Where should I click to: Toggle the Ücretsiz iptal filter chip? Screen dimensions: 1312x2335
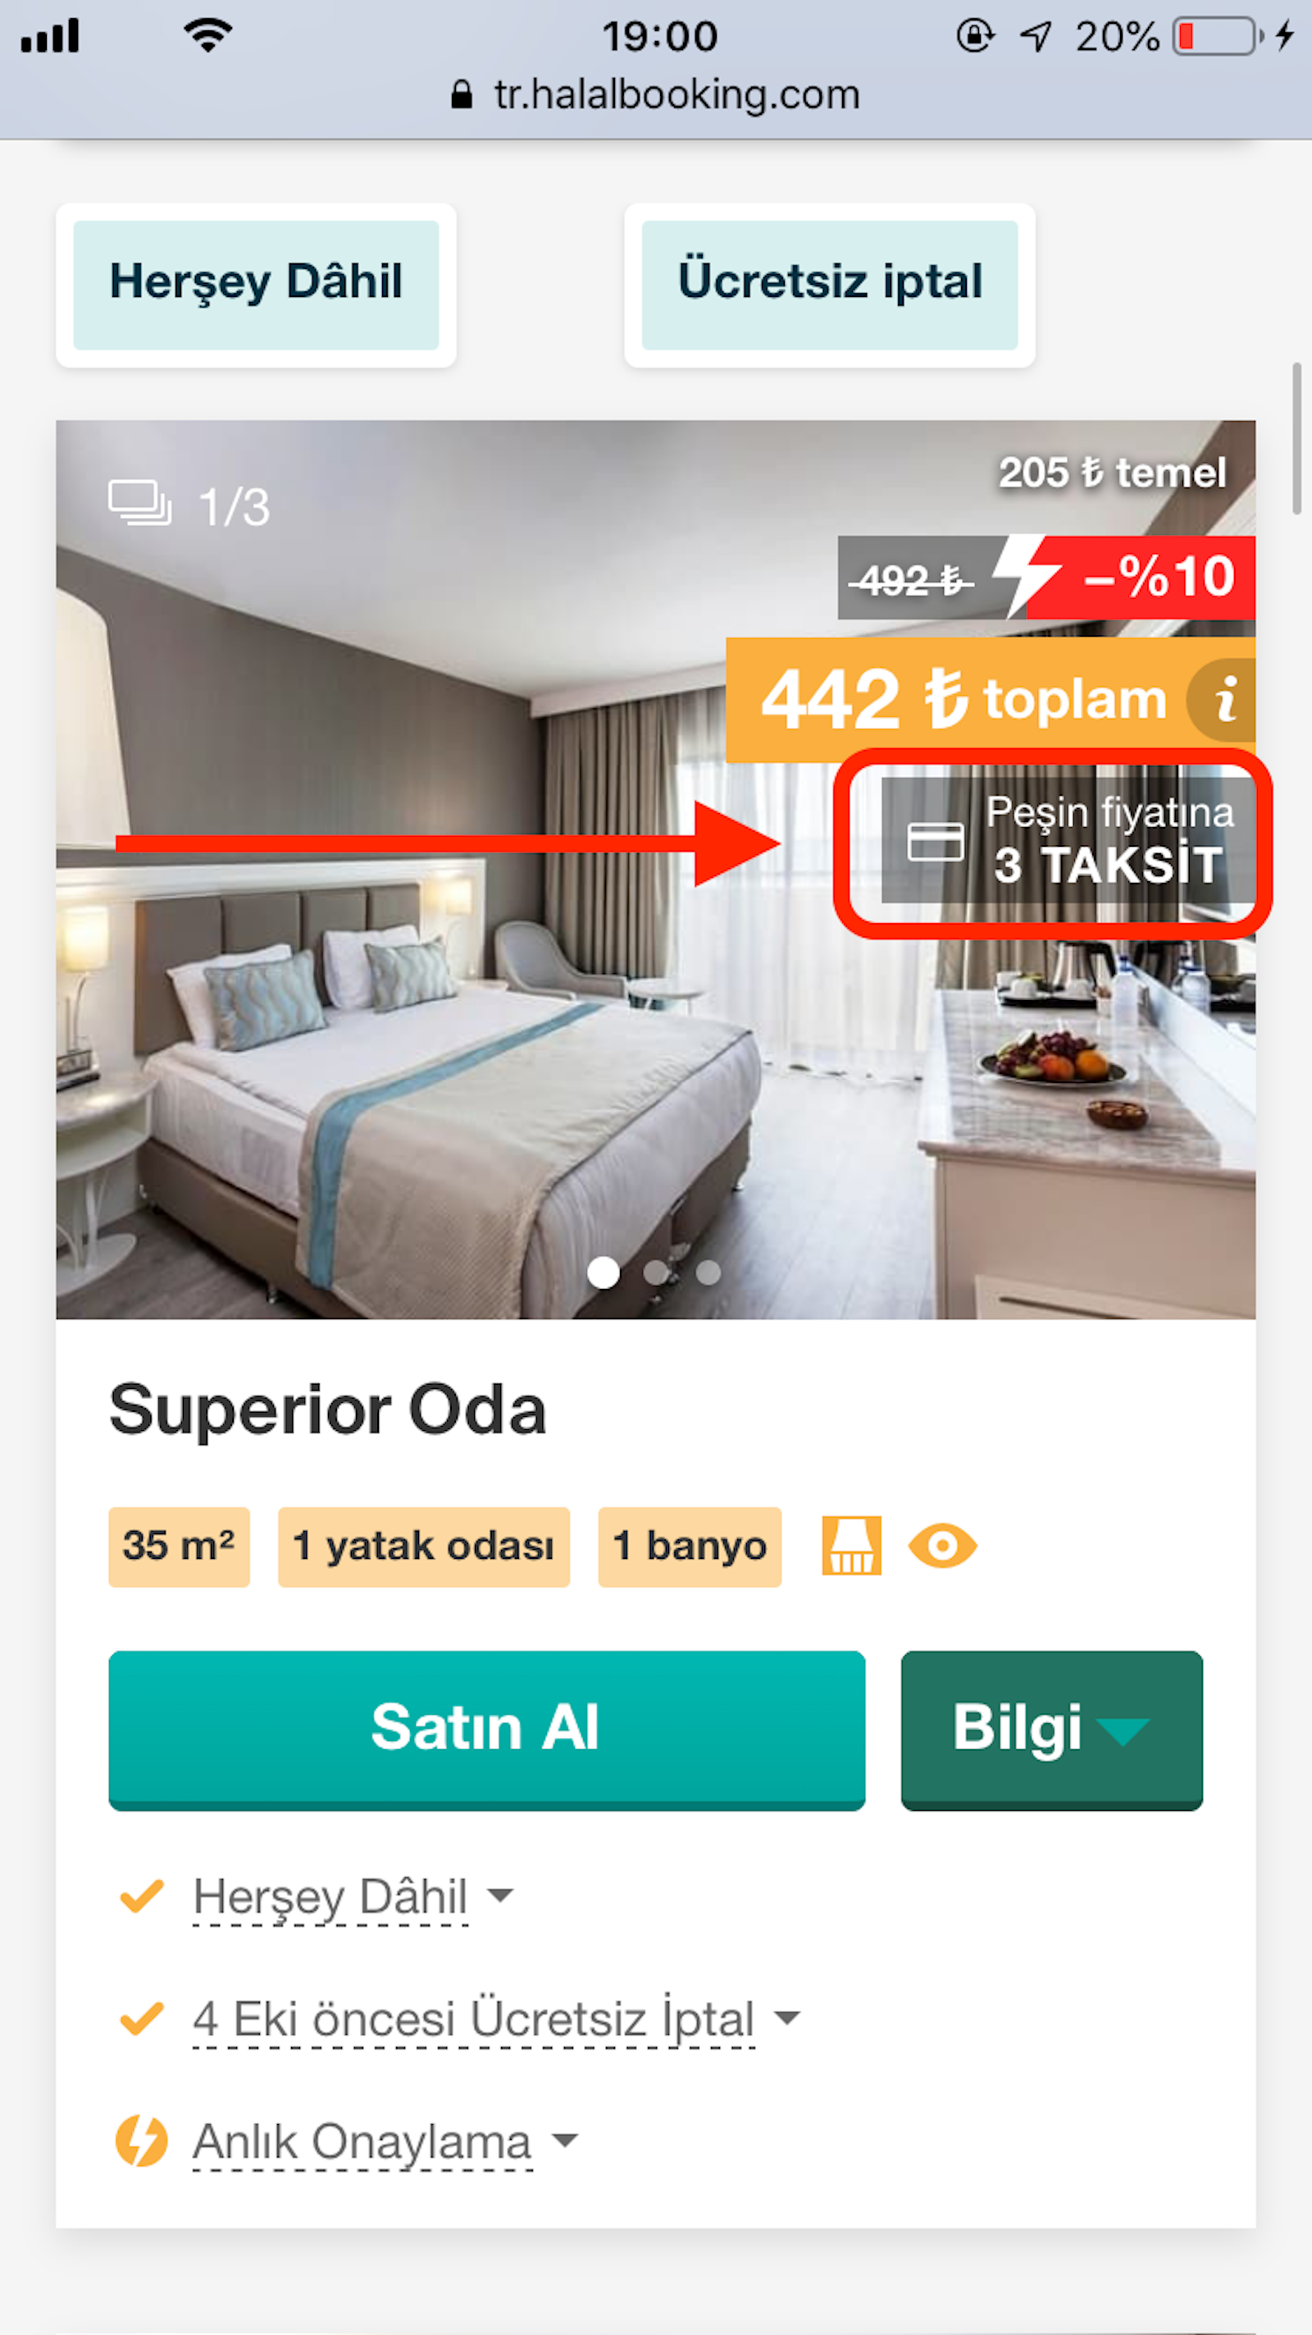click(x=829, y=285)
